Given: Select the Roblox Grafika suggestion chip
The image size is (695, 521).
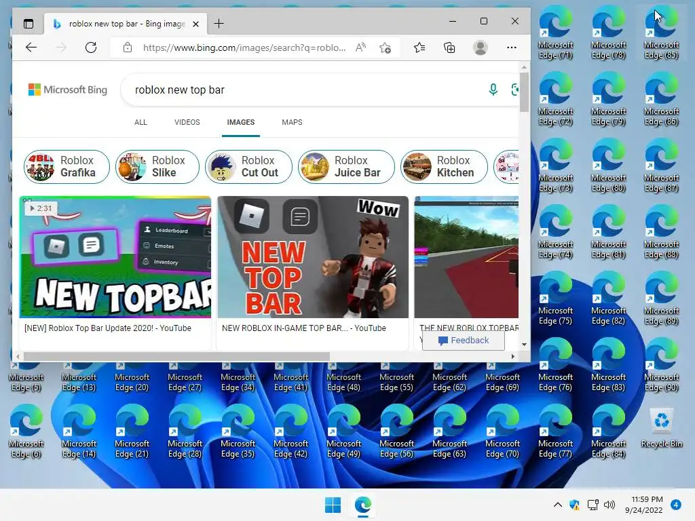Looking at the screenshot, I should click(x=67, y=167).
